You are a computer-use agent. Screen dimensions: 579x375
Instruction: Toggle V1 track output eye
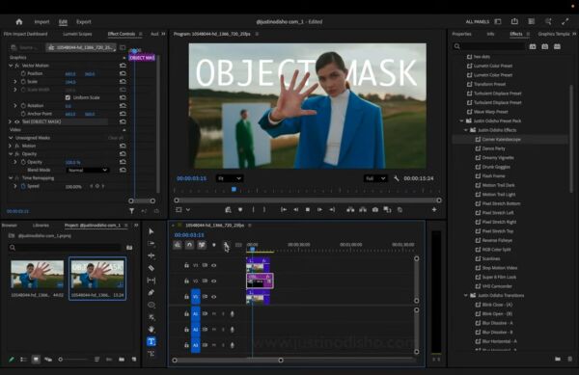(x=214, y=297)
